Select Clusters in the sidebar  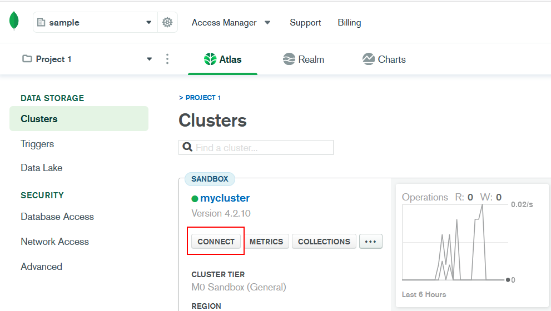tap(79, 119)
